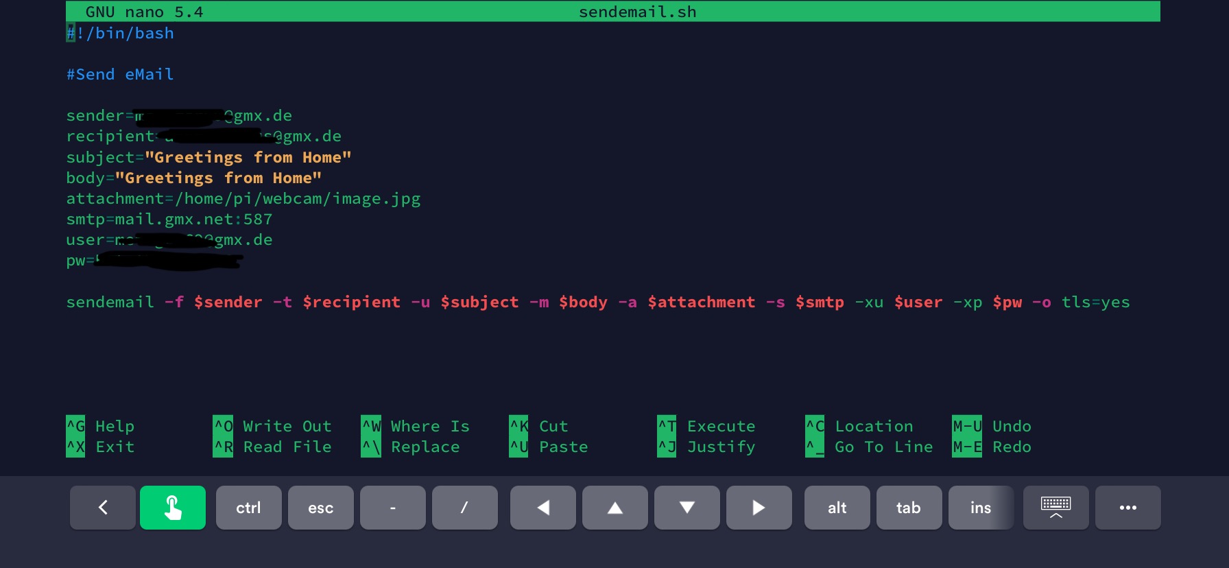Viewport: 1229px width, 568px height.
Task: Show the on-screen keyboard icon
Action: tap(1056, 508)
